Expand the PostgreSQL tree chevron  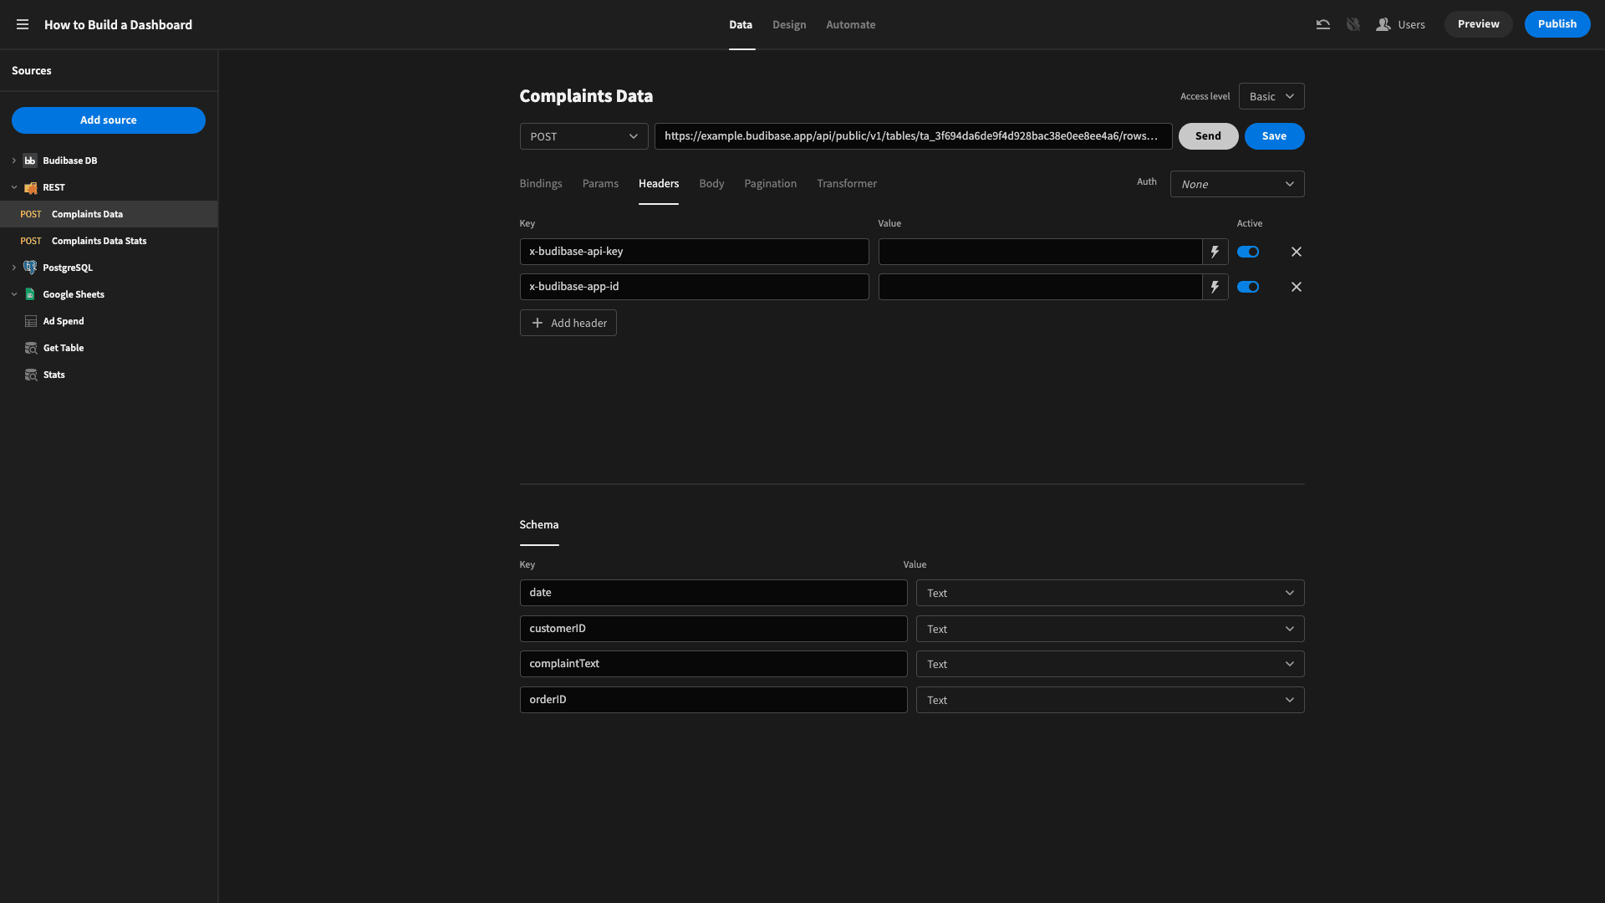pyautogui.click(x=13, y=268)
